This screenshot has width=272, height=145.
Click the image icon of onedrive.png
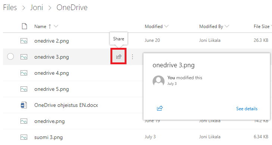click(x=24, y=121)
